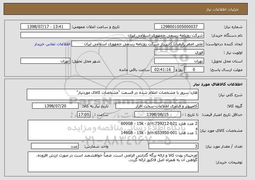Click the hour field showing 17:00
The height and width of the screenshot is (180, 255).
coord(84,115)
